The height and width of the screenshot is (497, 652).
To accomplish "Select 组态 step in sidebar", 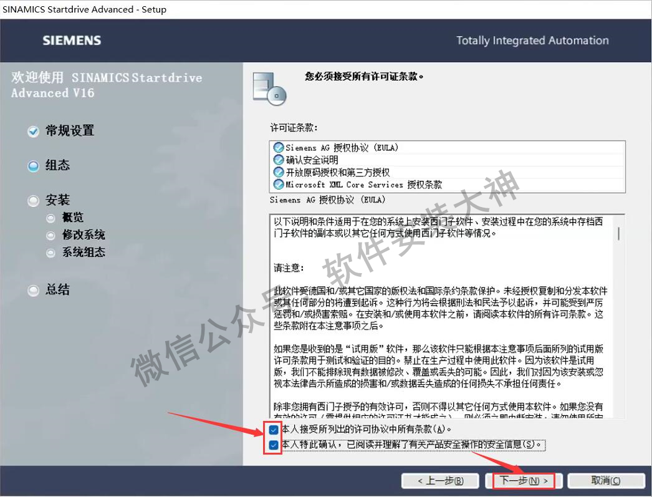I will pos(57,165).
